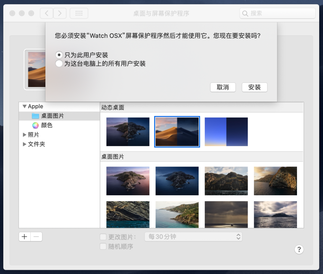Expand the 文件夹 sidebar section
The width and height of the screenshot is (323, 274).
pos(25,144)
